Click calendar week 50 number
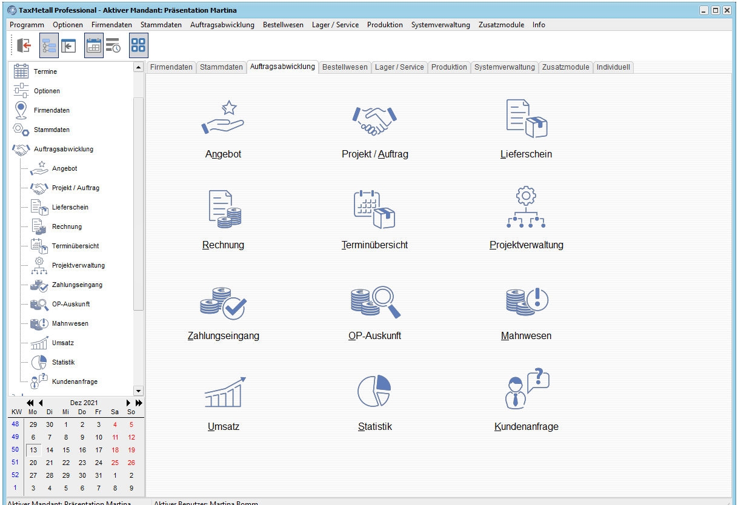This screenshot has width=738, height=505. [15, 450]
